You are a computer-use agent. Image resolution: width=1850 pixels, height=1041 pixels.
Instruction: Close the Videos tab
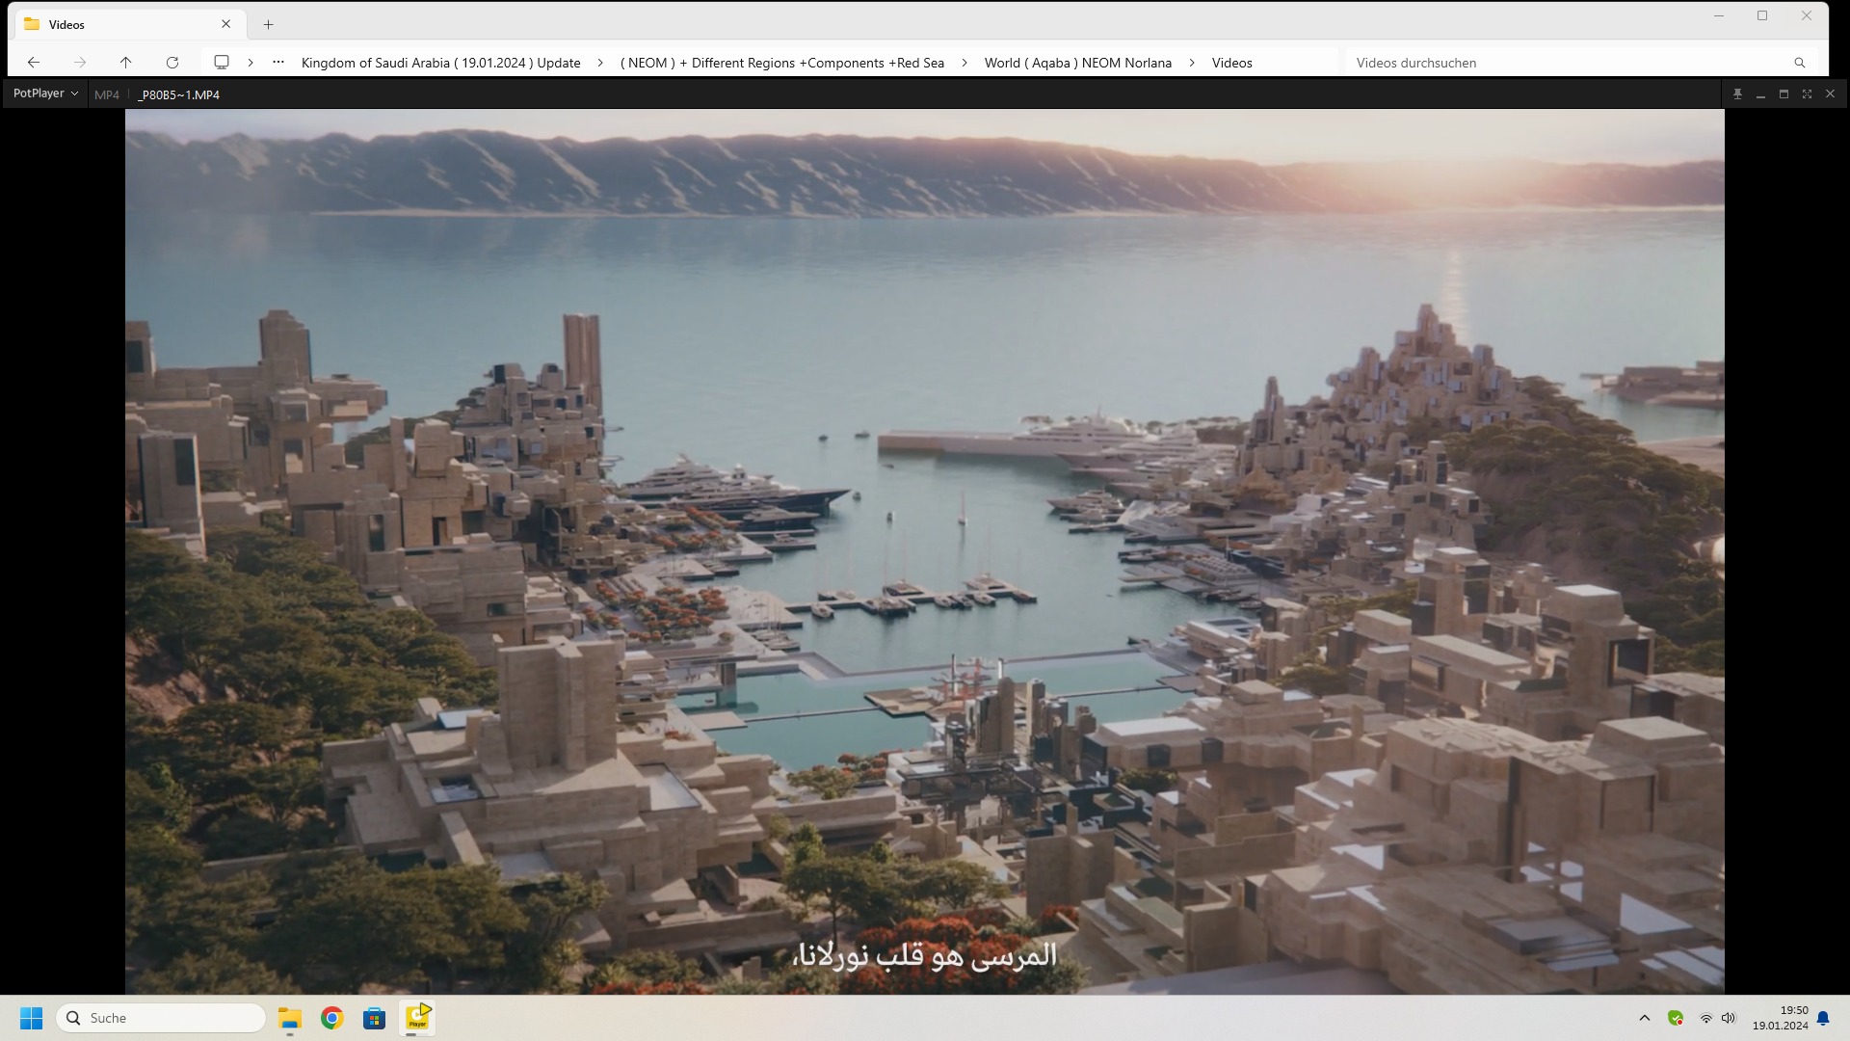click(x=226, y=24)
